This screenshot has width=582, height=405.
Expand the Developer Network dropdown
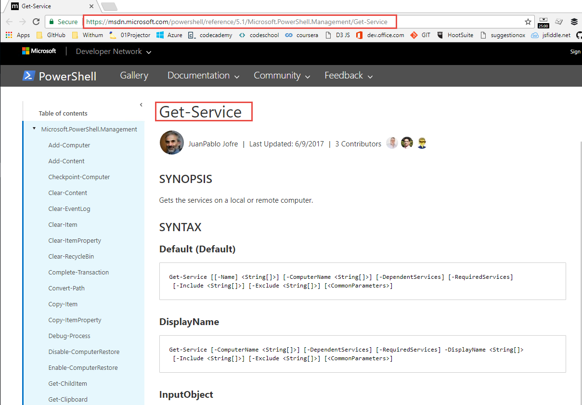114,52
